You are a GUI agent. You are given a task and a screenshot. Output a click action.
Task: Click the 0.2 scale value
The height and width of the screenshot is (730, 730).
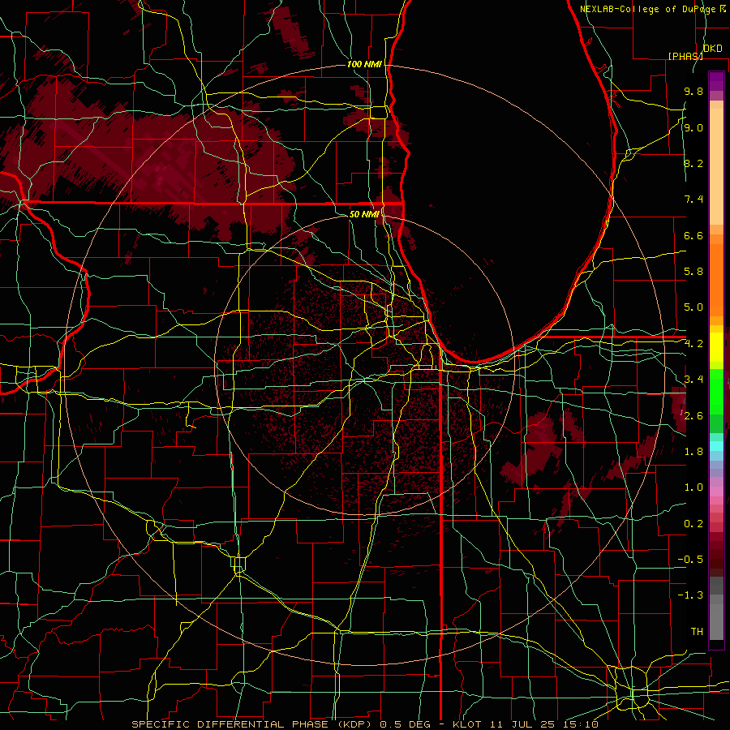click(693, 524)
